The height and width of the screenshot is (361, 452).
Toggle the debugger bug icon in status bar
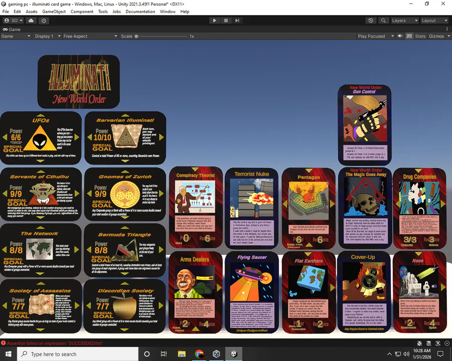click(419, 343)
